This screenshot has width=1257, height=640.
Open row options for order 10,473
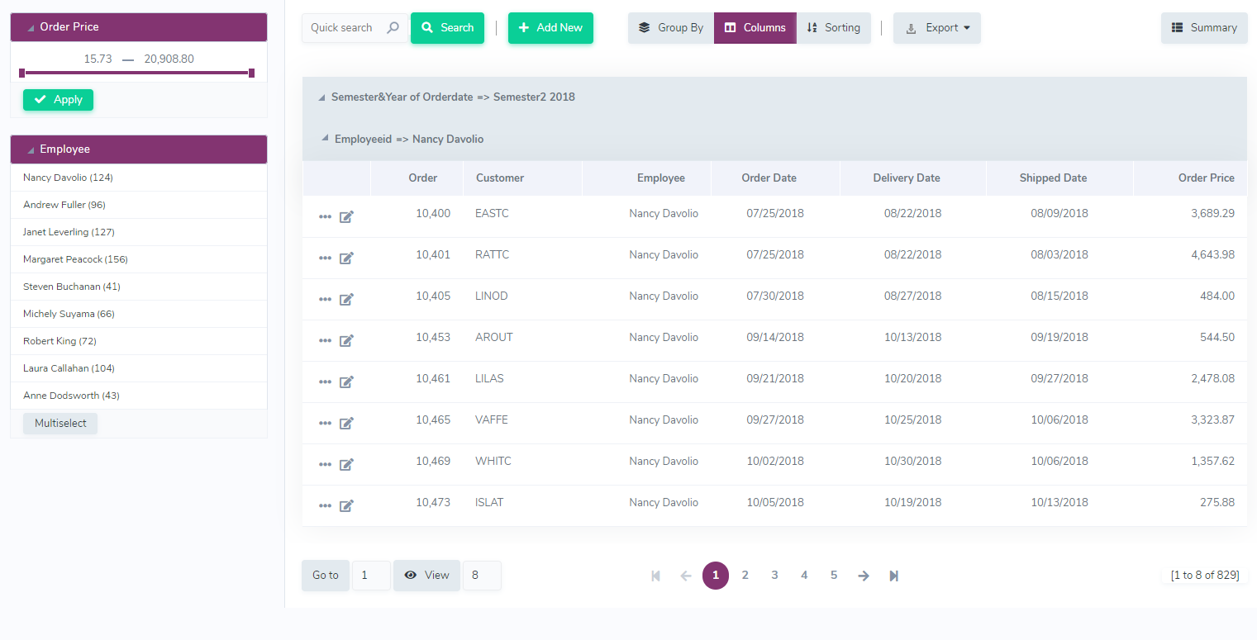click(x=325, y=505)
